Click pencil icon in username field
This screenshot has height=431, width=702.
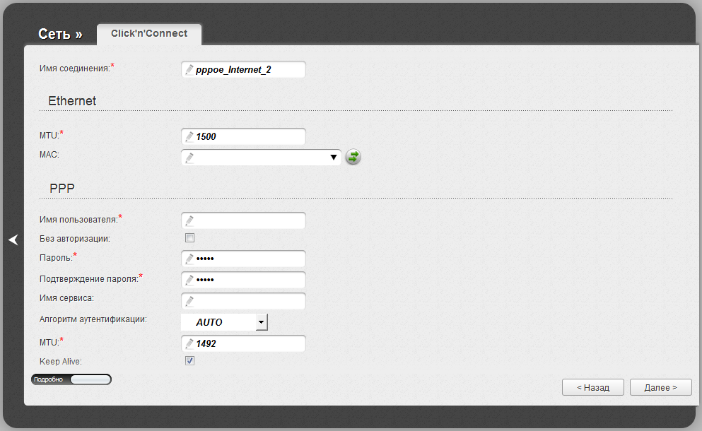(189, 220)
